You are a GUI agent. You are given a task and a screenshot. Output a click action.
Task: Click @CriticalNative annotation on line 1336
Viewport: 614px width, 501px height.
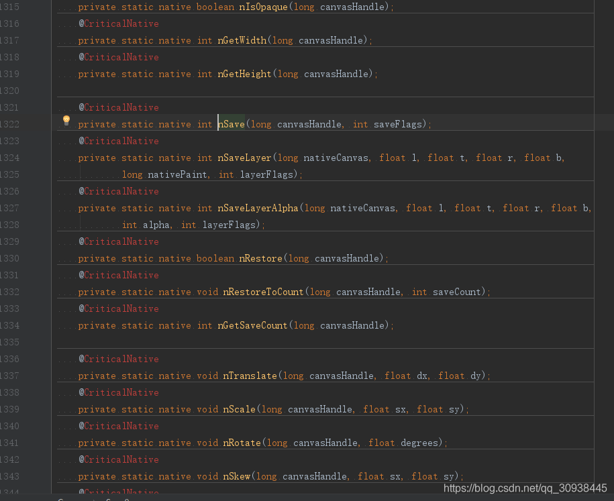pos(119,359)
